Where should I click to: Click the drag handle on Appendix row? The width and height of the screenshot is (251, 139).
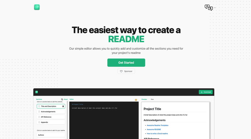39,122
